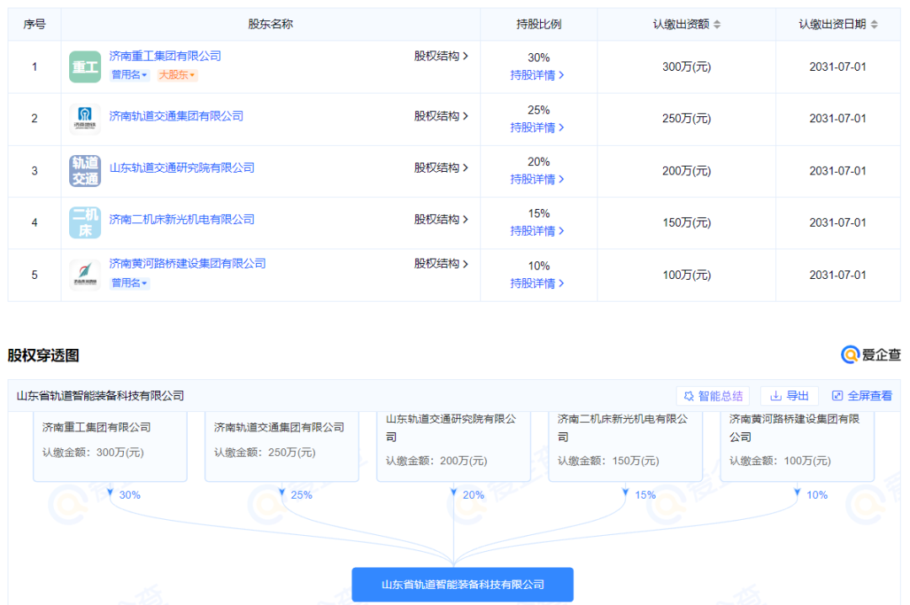
Task: Click the 智能总结 button
Action: point(714,396)
